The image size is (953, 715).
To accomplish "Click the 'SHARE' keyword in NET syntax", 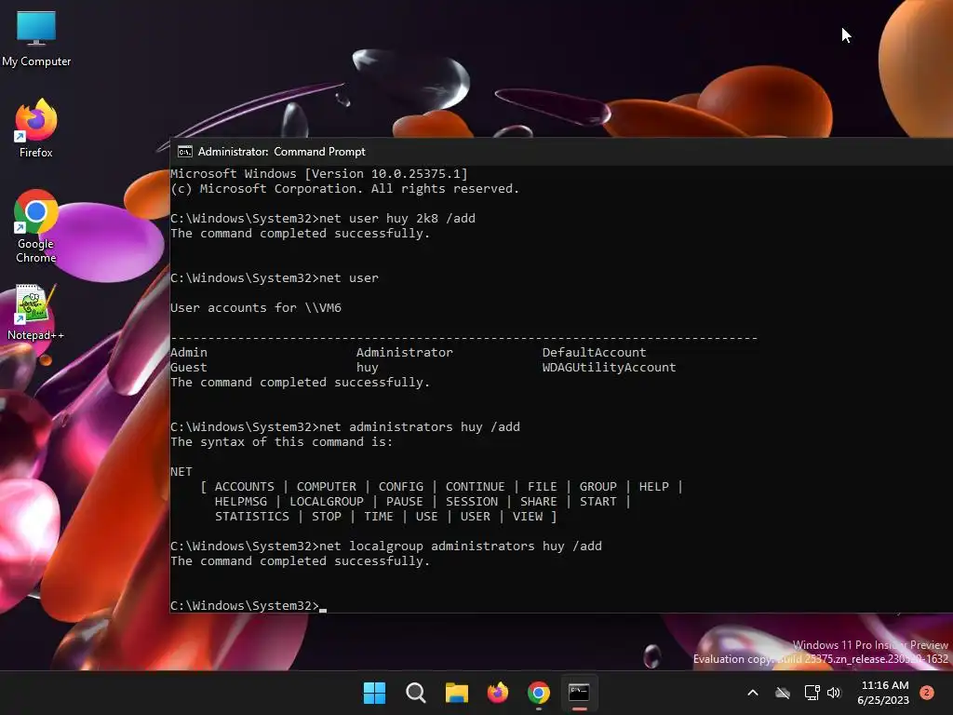I will 539,502.
